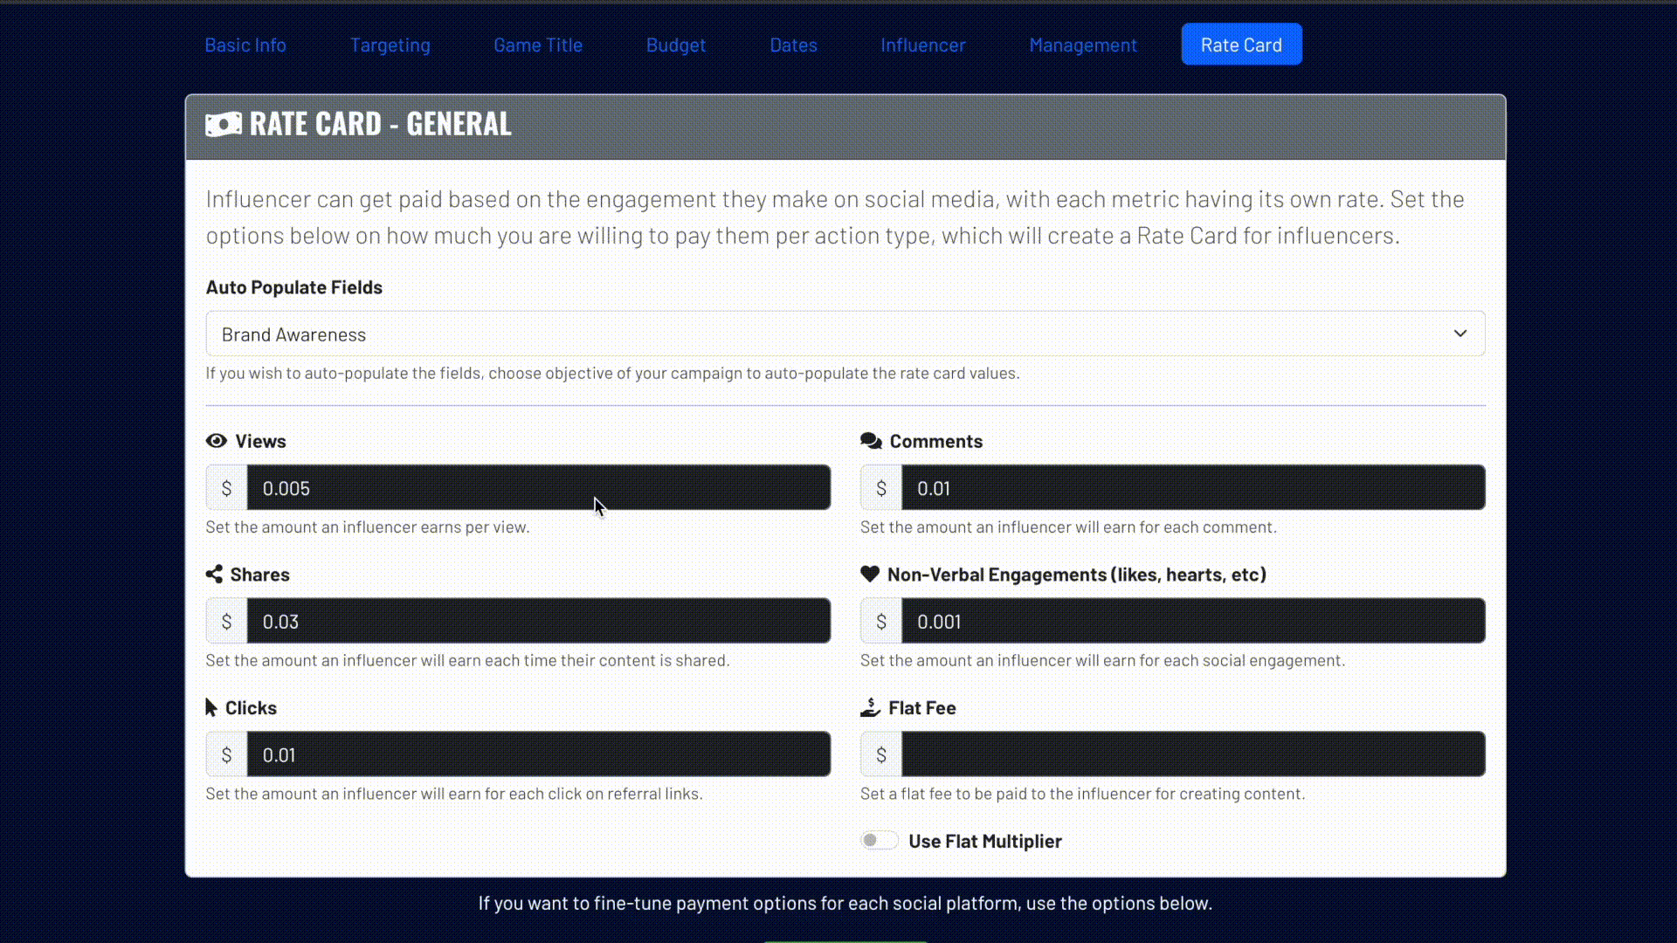1677x943 pixels.
Task: Open the Auto Populate Fields dropdown
Action: (844, 334)
